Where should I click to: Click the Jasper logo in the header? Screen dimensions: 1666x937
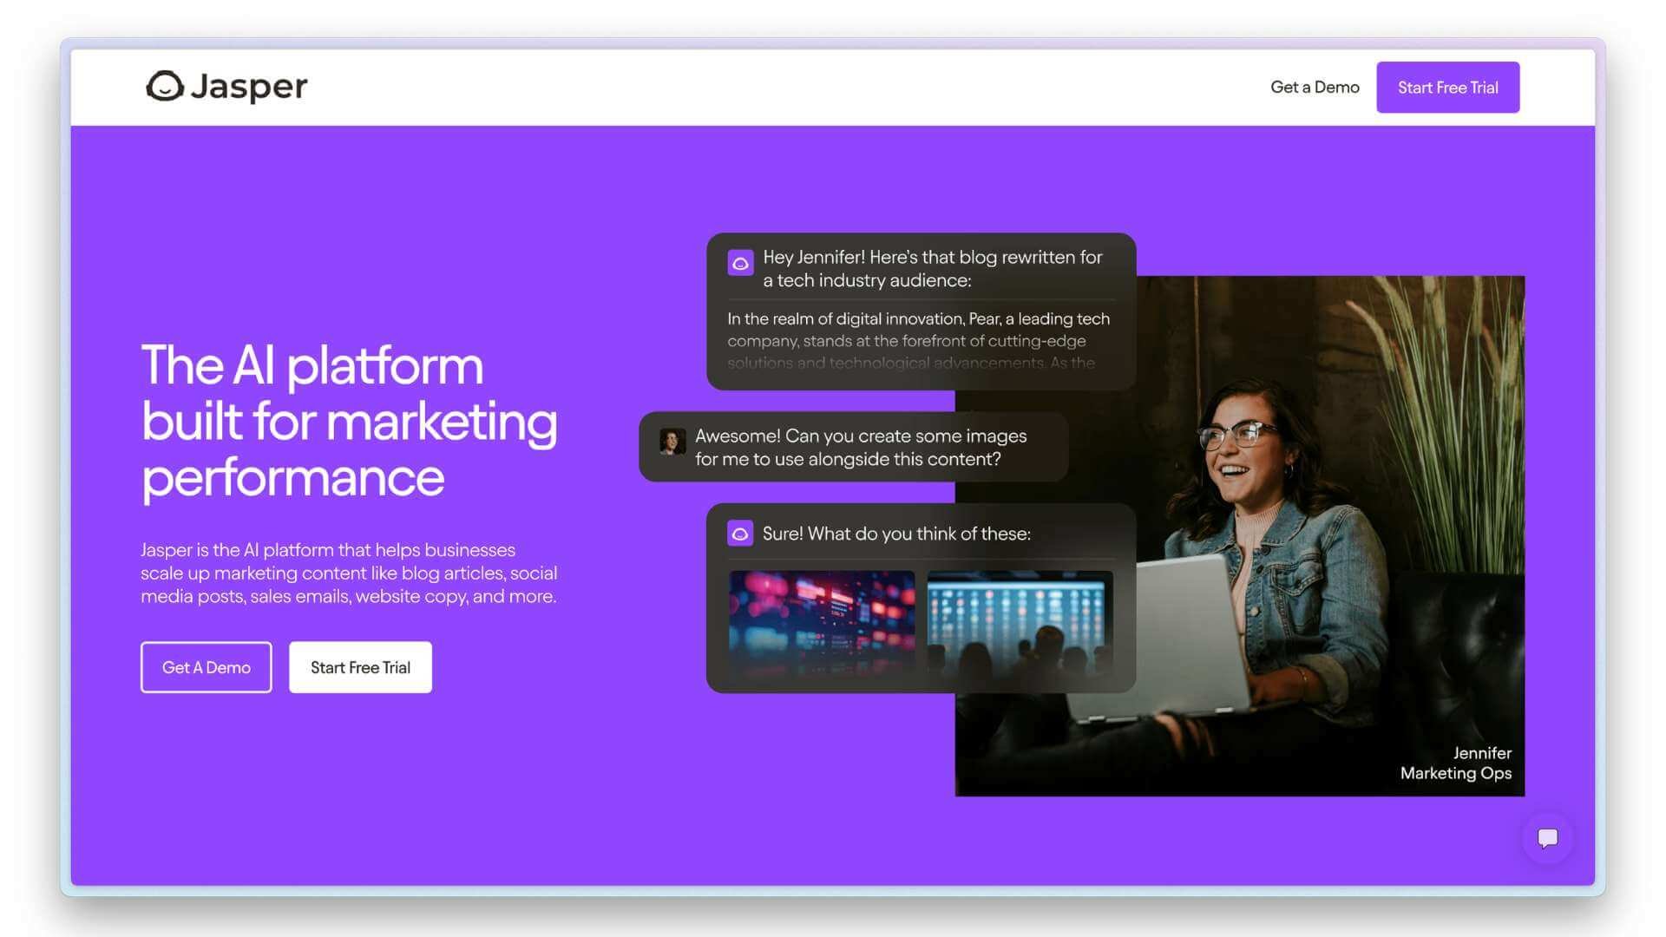click(226, 86)
